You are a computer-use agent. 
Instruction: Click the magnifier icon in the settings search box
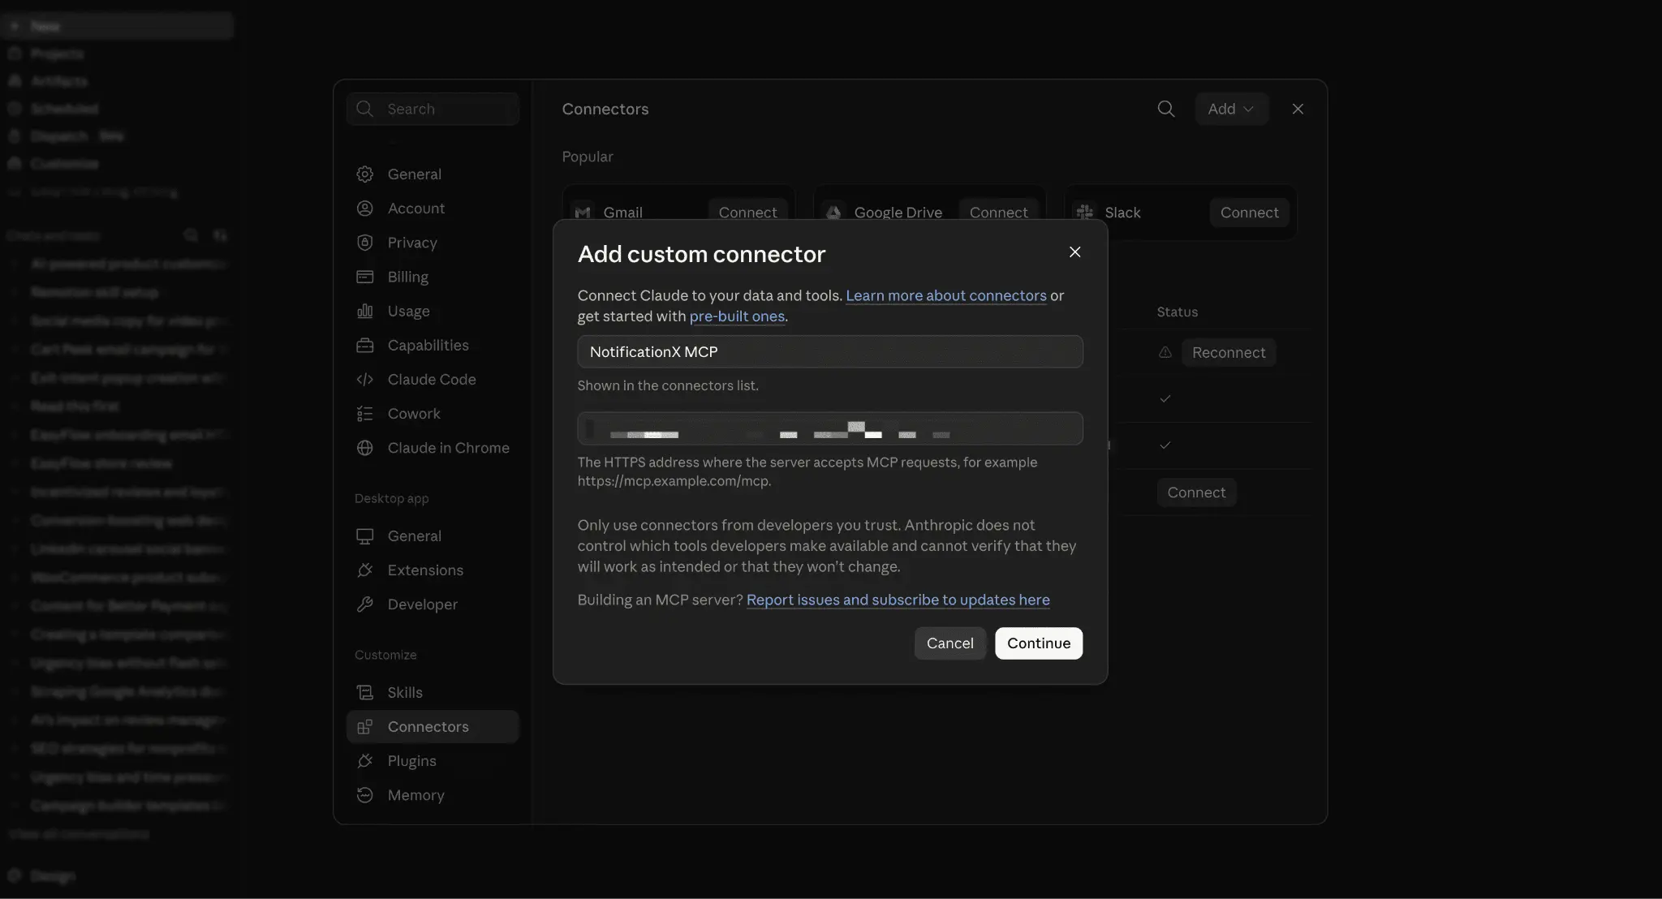coord(365,109)
